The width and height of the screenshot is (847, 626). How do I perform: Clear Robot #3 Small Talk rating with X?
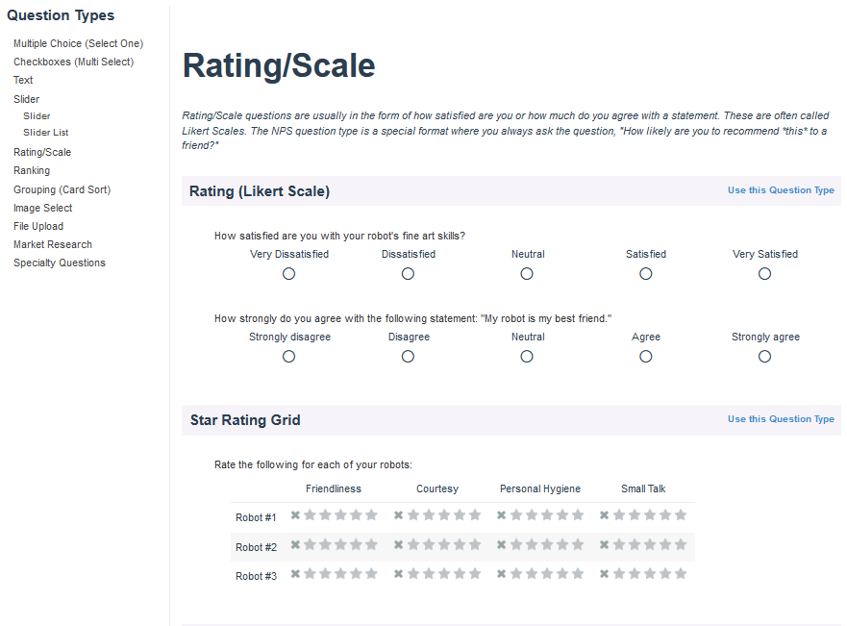tap(605, 574)
